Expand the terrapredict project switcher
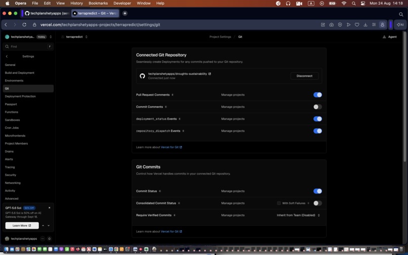This screenshot has height=255, width=408. coord(86,37)
